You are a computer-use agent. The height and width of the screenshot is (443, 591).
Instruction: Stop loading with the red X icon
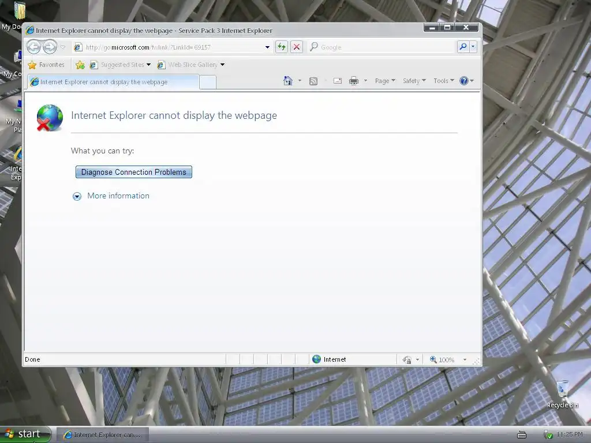pyautogui.click(x=297, y=47)
